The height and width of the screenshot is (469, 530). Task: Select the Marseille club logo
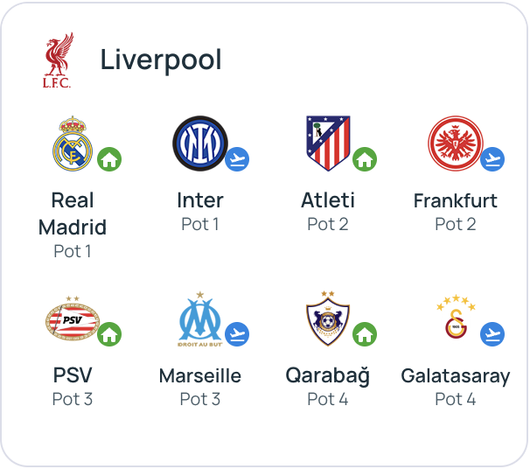click(x=199, y=319)
